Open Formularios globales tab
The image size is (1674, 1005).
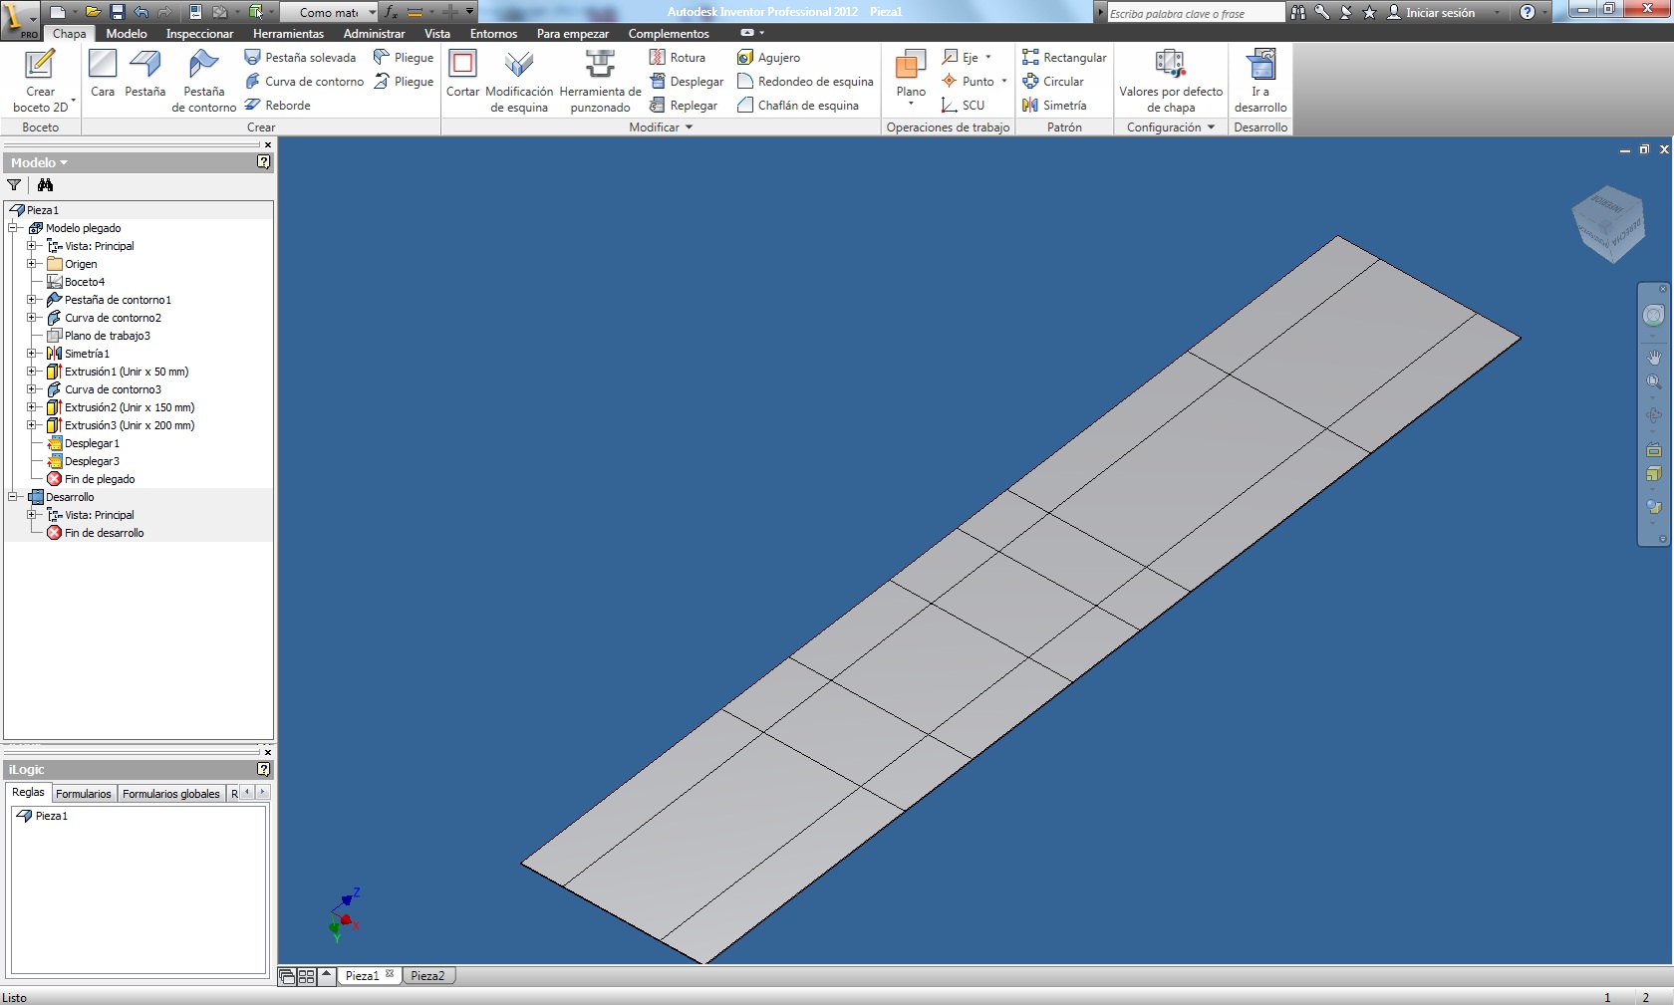tap(171, 794)
